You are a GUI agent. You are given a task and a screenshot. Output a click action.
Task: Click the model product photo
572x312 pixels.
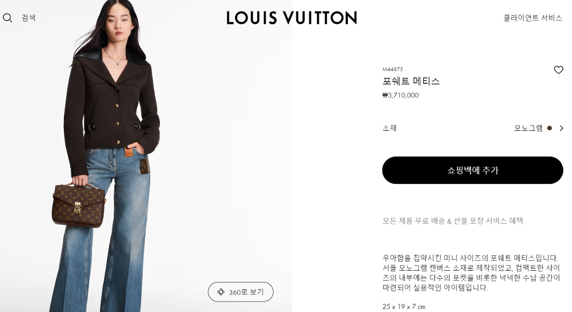(146, 156)
